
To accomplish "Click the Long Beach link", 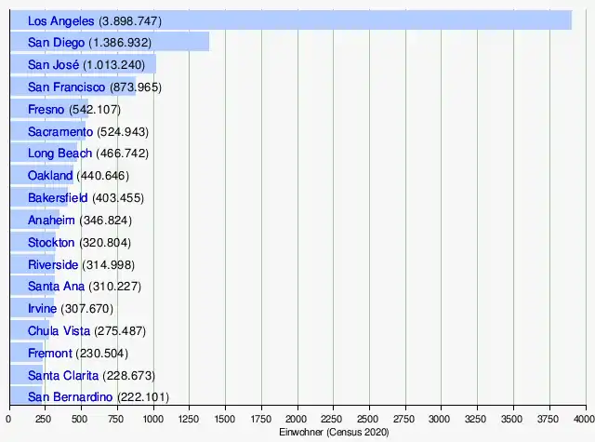I will (x=59, y=154).
